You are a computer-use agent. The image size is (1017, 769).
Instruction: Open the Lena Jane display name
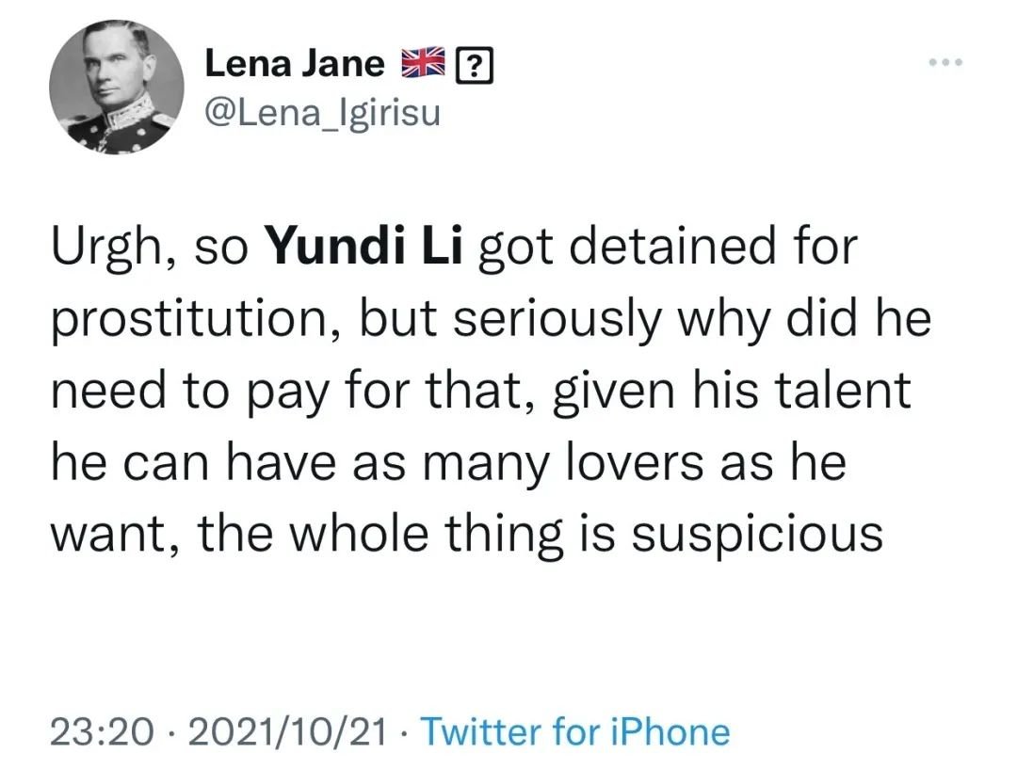(295, 64)
